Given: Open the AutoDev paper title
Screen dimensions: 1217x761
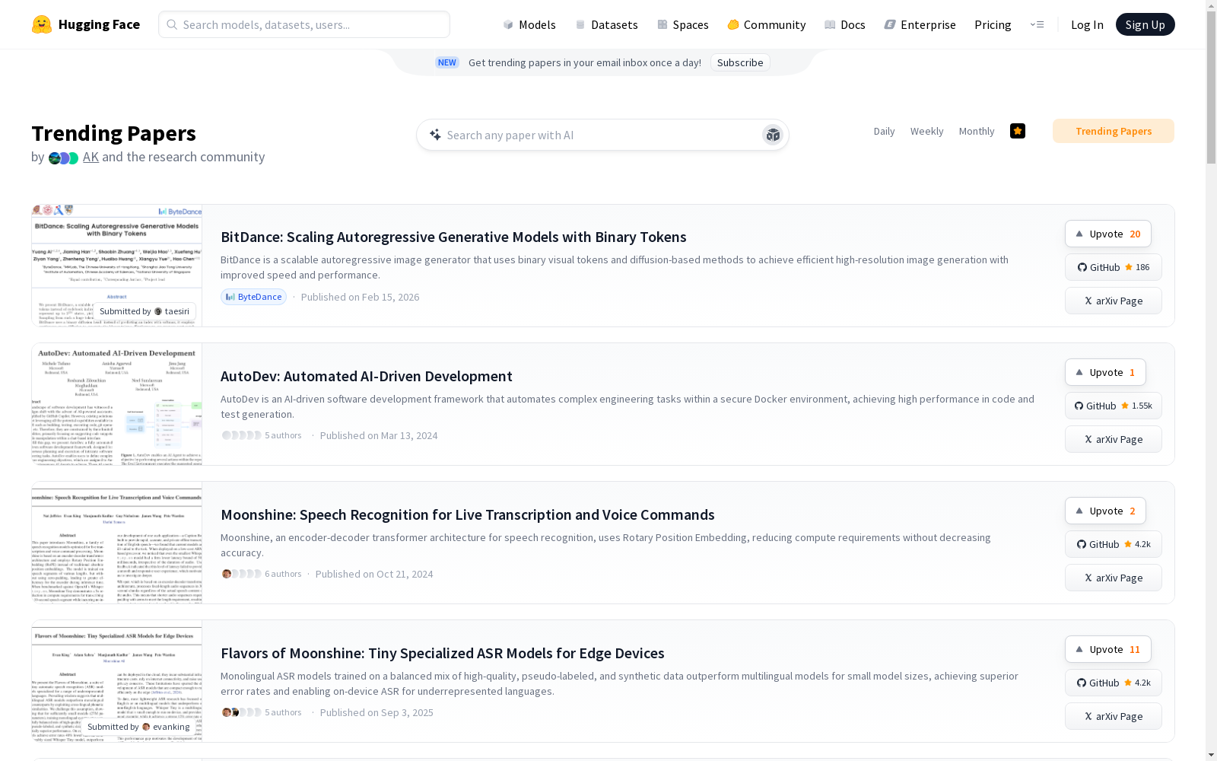Looking at the screenshot, I should point(367,376).
